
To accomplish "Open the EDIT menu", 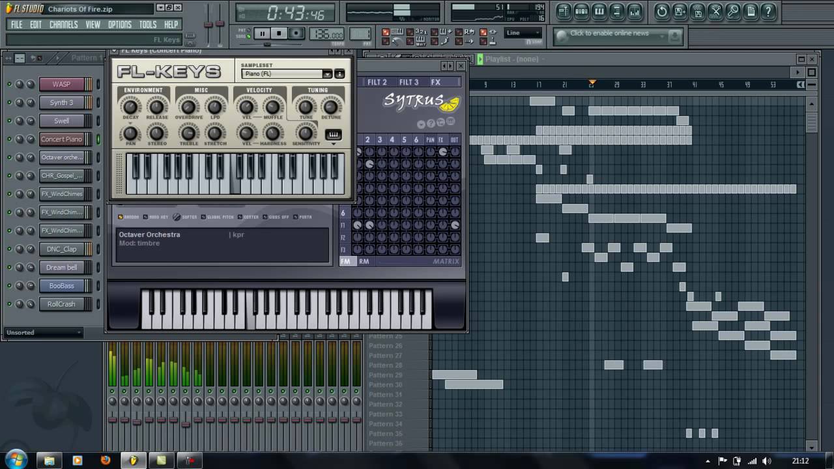I will point(36,25).
